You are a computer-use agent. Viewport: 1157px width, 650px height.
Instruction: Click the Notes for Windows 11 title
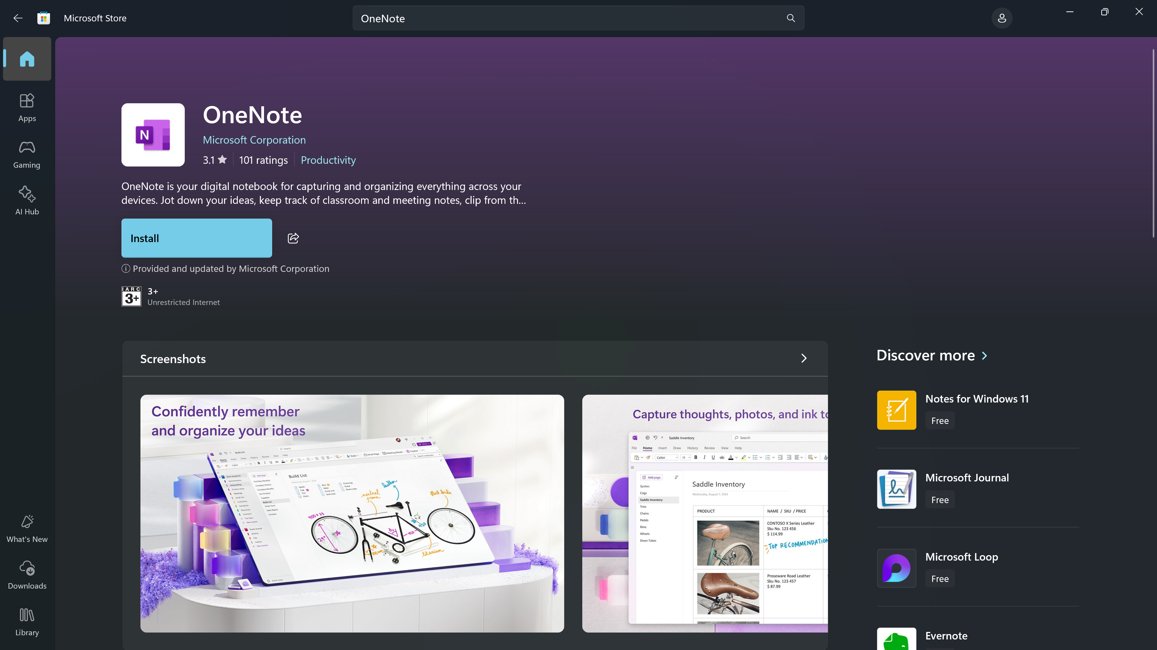tap(977, 399)
